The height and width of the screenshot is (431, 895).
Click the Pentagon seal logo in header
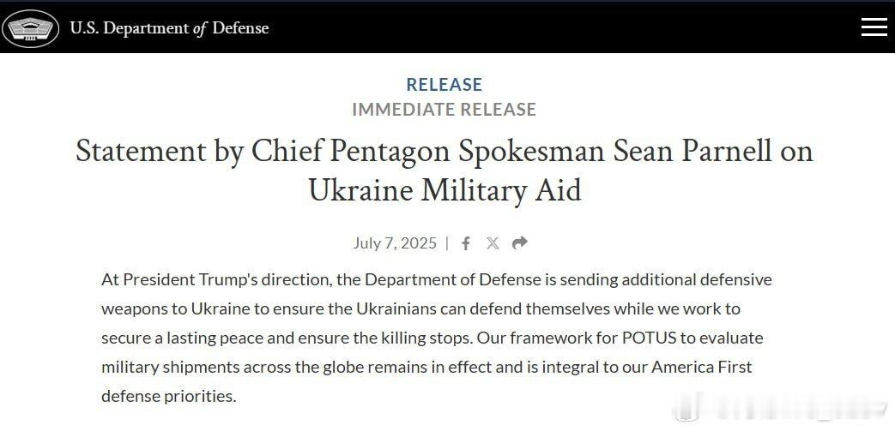coord(31,28)
